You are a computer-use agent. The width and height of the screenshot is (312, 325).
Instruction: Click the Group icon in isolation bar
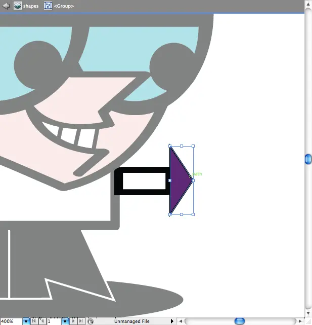point(48,6)
